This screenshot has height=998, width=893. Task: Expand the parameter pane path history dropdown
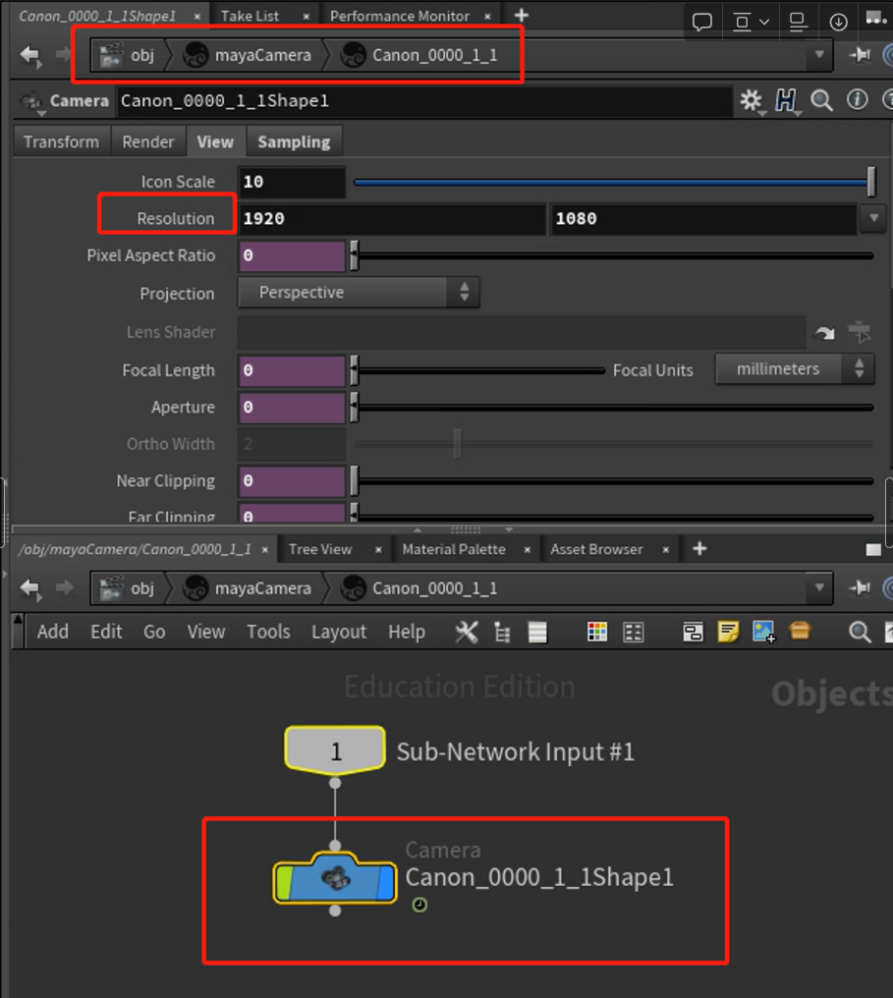click(x=819, y=55)
